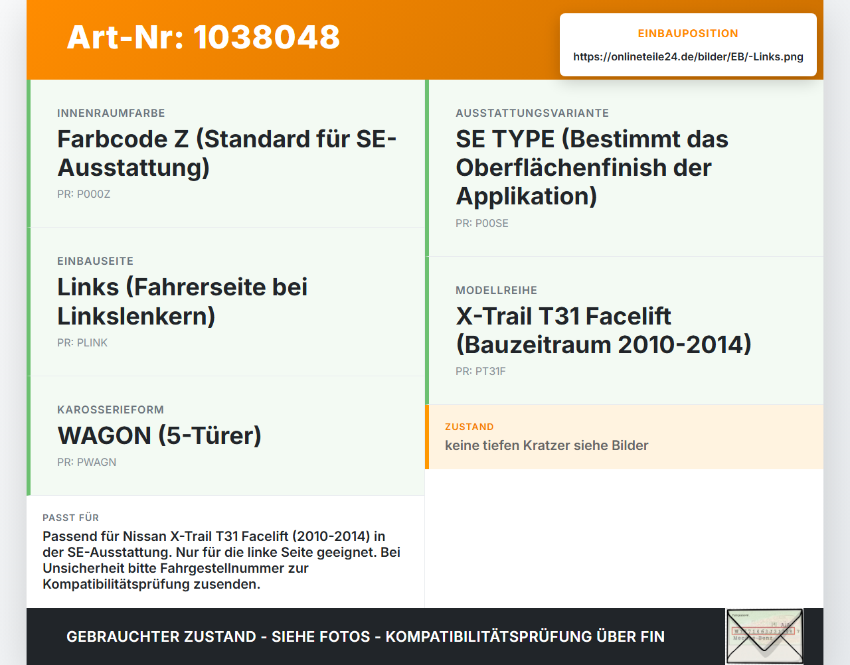Image resolution: width=850 pixels, height=665 pixels.
Task: Click the Zustand condition note box
Action: click(x=624, y=437)
